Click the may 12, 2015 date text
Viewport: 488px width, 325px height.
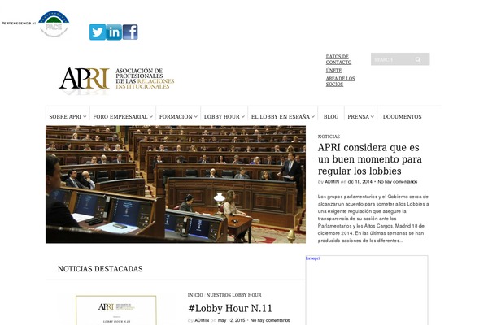click(231, 320)
